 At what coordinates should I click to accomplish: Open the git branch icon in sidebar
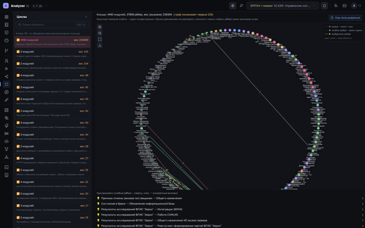point(6,51)
